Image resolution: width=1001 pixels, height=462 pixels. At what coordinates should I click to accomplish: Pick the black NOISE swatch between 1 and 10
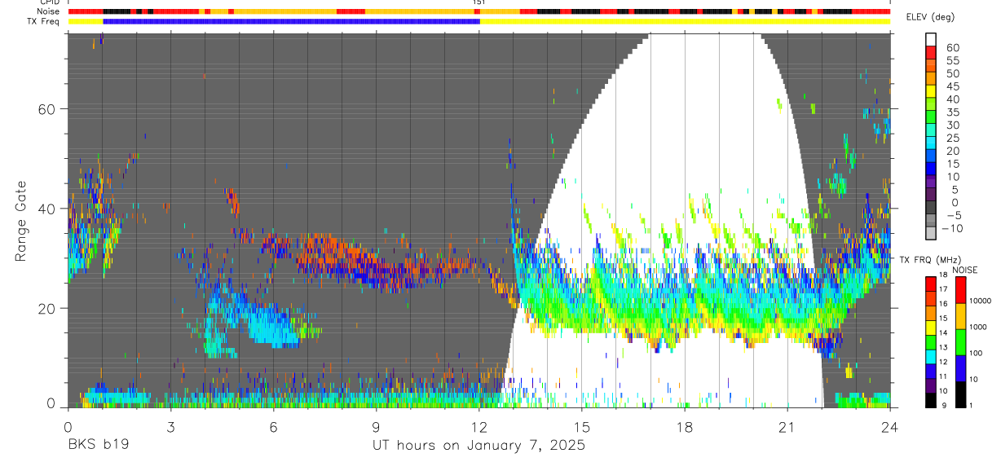[960, 394]
